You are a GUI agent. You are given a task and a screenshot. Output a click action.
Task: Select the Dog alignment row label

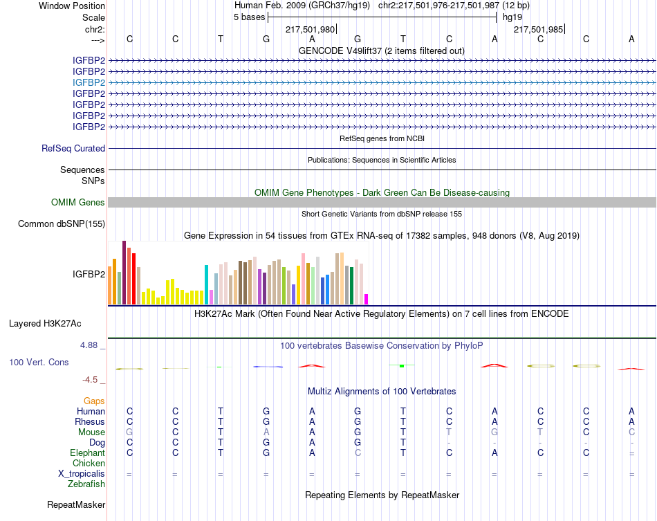[x=98, y=443]
